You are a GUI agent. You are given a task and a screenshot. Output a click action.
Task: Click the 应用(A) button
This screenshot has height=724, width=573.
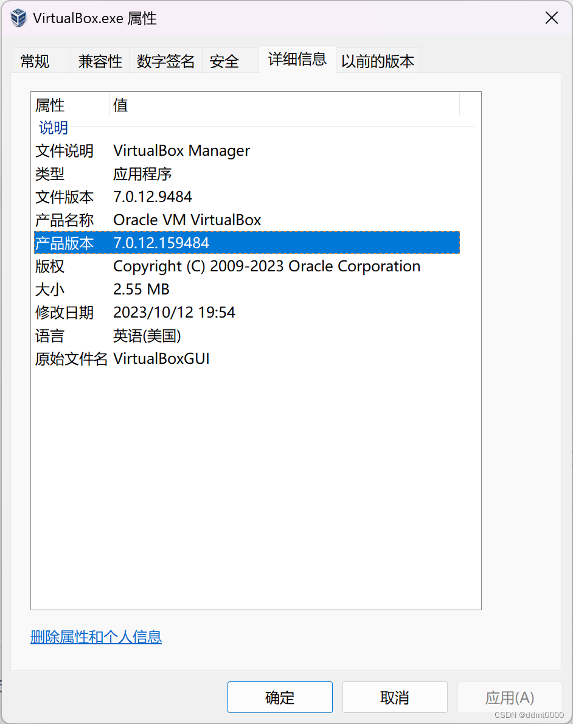click(510, 697)
